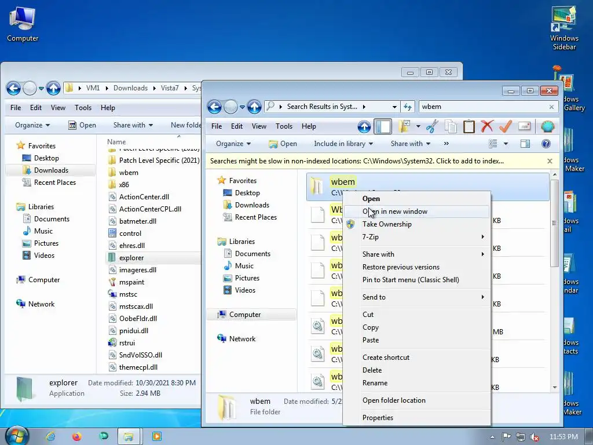Click Share with dropdown in back window
The width and height of the screenshot is (593, 445).
pyautogui.click(x=133, y=125)
